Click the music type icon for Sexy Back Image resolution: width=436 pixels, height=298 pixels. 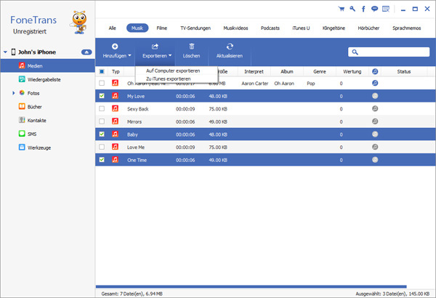(x=115, y=108)
